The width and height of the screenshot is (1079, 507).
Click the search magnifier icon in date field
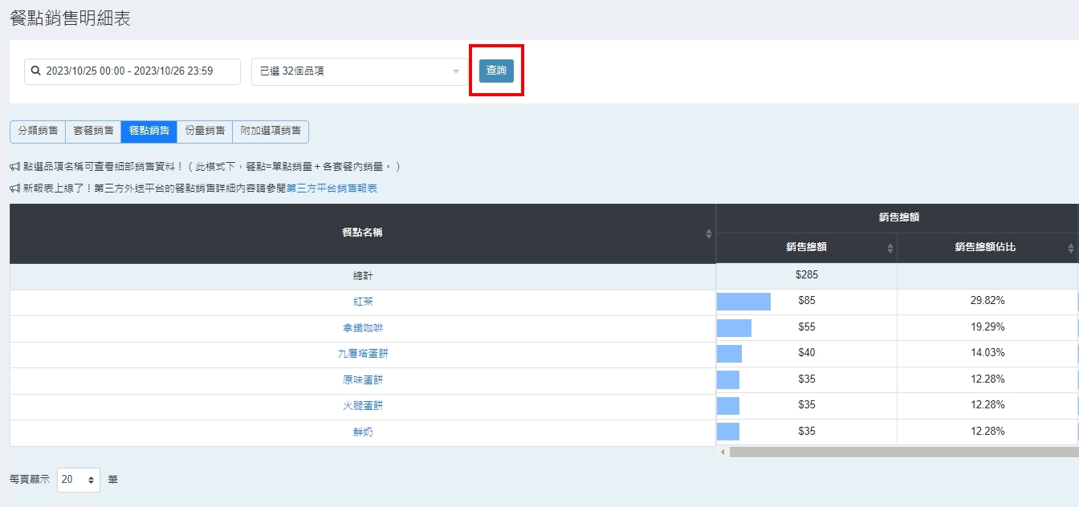click(x=35, y=71)
